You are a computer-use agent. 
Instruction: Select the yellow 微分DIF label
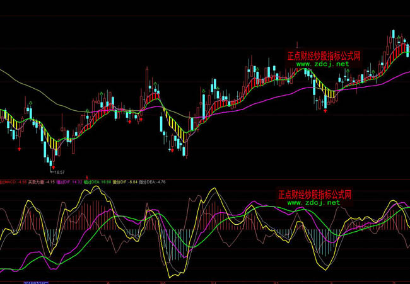125,182
